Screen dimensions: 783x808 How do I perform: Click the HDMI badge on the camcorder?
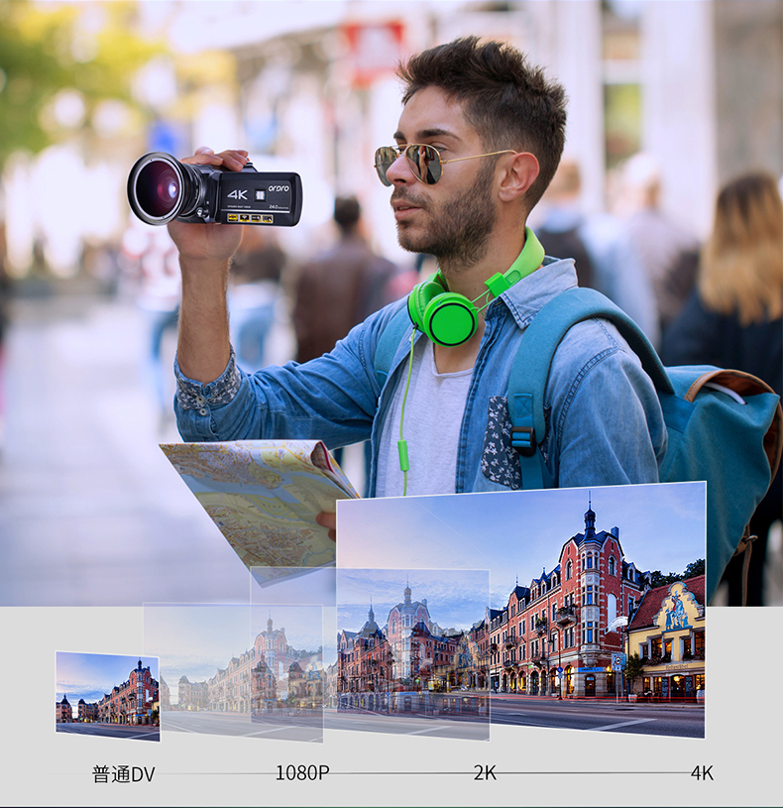tap(233, 218)
